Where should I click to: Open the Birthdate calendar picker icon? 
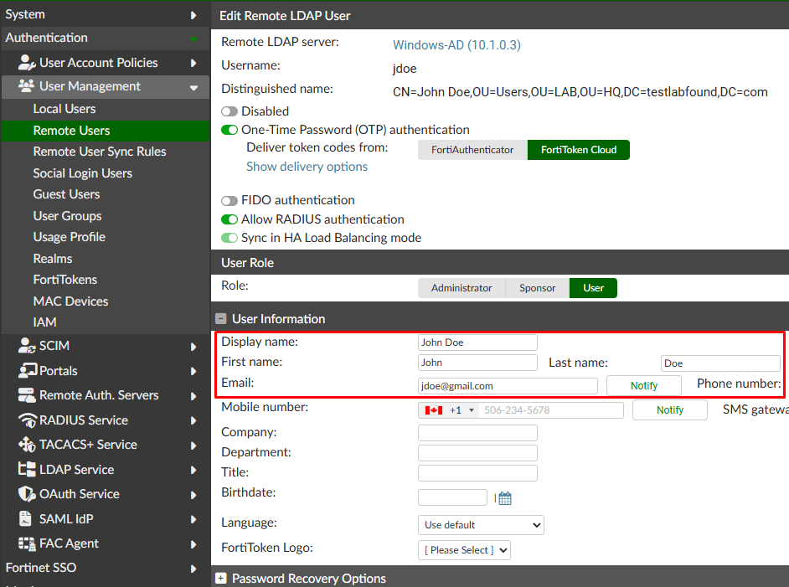click(x=503, y=497)
